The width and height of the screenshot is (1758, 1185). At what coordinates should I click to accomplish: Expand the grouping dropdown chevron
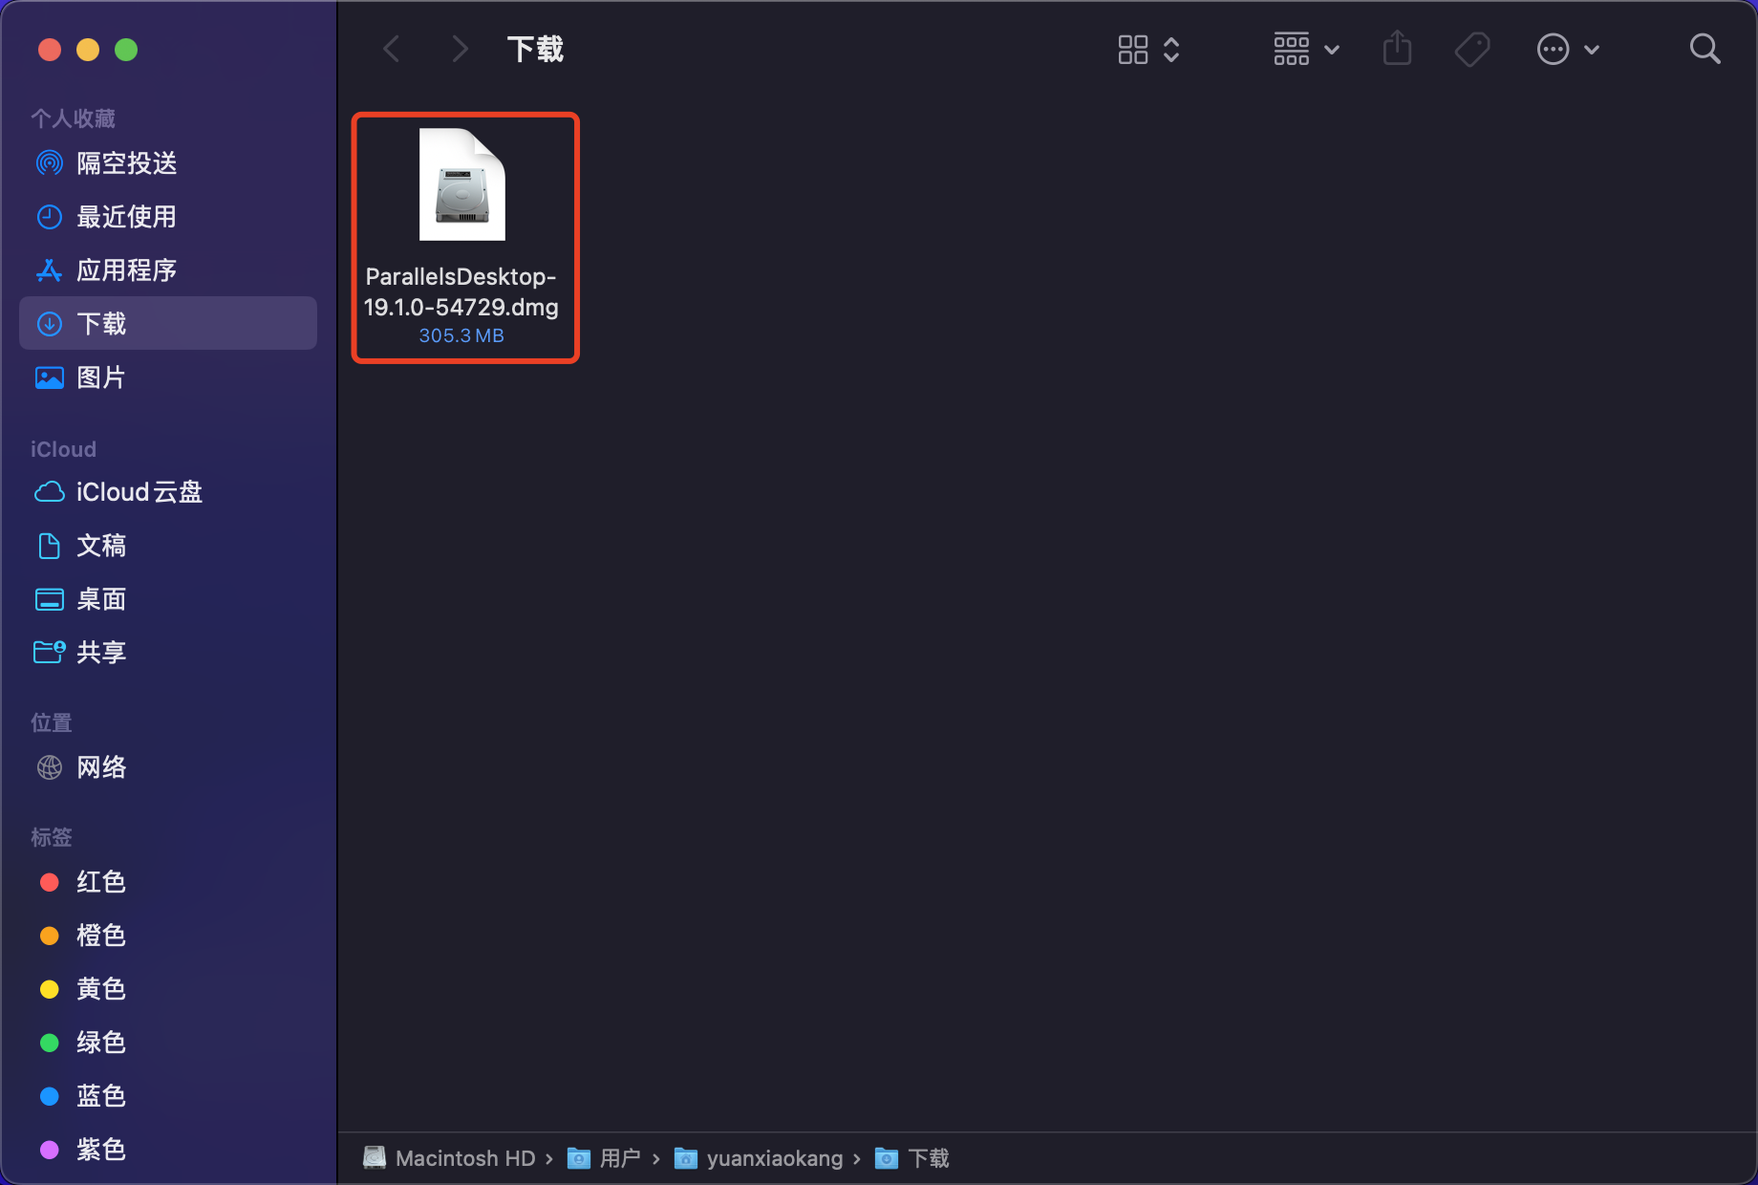[x=1332, y=50]
